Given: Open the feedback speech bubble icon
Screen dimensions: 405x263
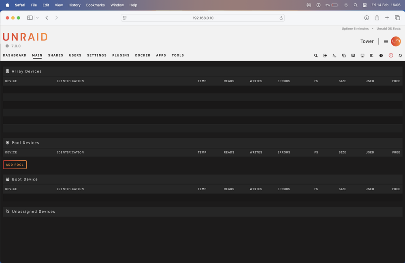Looking at the screenshot, I should 353,55.
